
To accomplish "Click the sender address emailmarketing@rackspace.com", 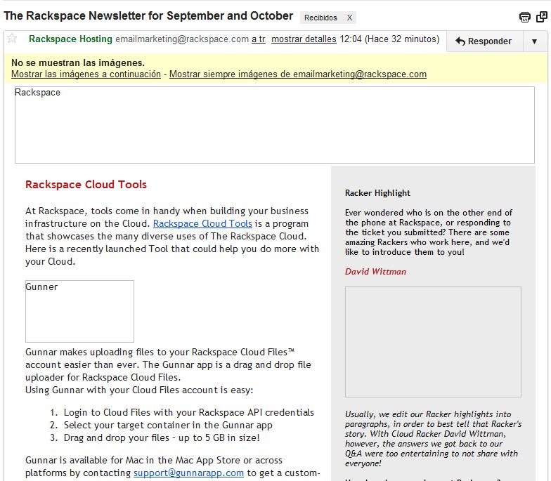I will [182, 39].
